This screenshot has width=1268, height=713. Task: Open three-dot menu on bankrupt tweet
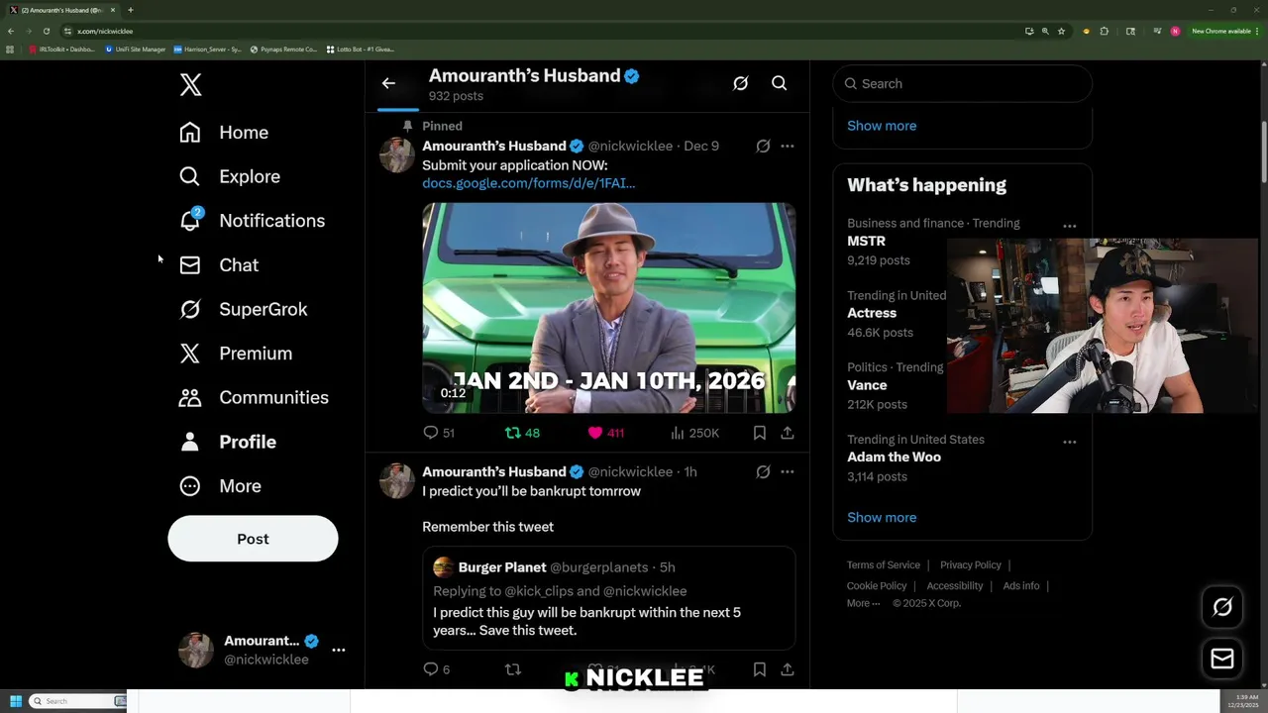(x=788, y=472)
